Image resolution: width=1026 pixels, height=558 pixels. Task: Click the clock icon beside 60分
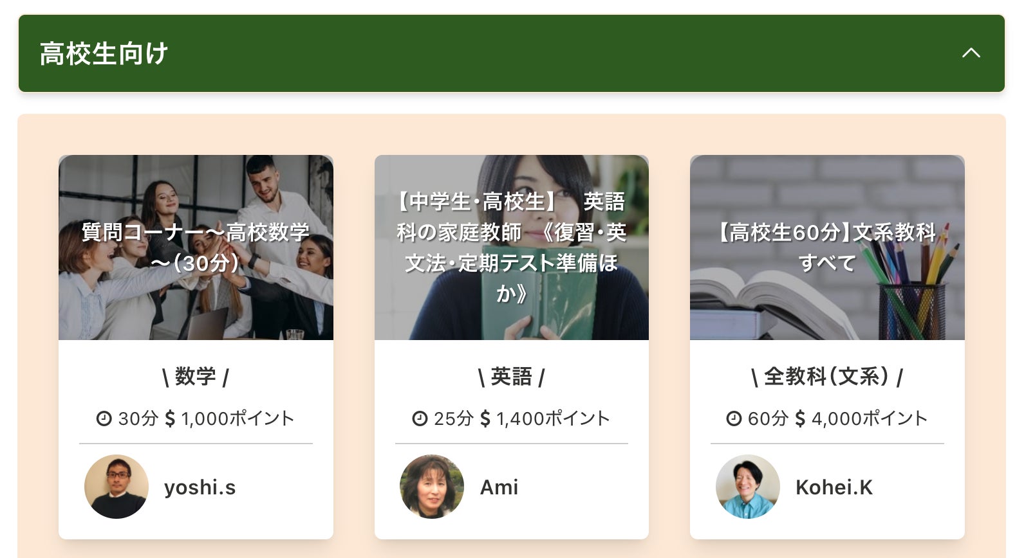click(733, 419)
